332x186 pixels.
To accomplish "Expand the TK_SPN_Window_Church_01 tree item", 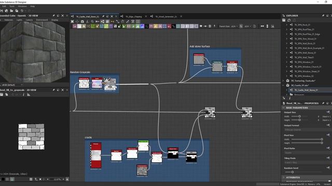I will (x=287, y=67).
